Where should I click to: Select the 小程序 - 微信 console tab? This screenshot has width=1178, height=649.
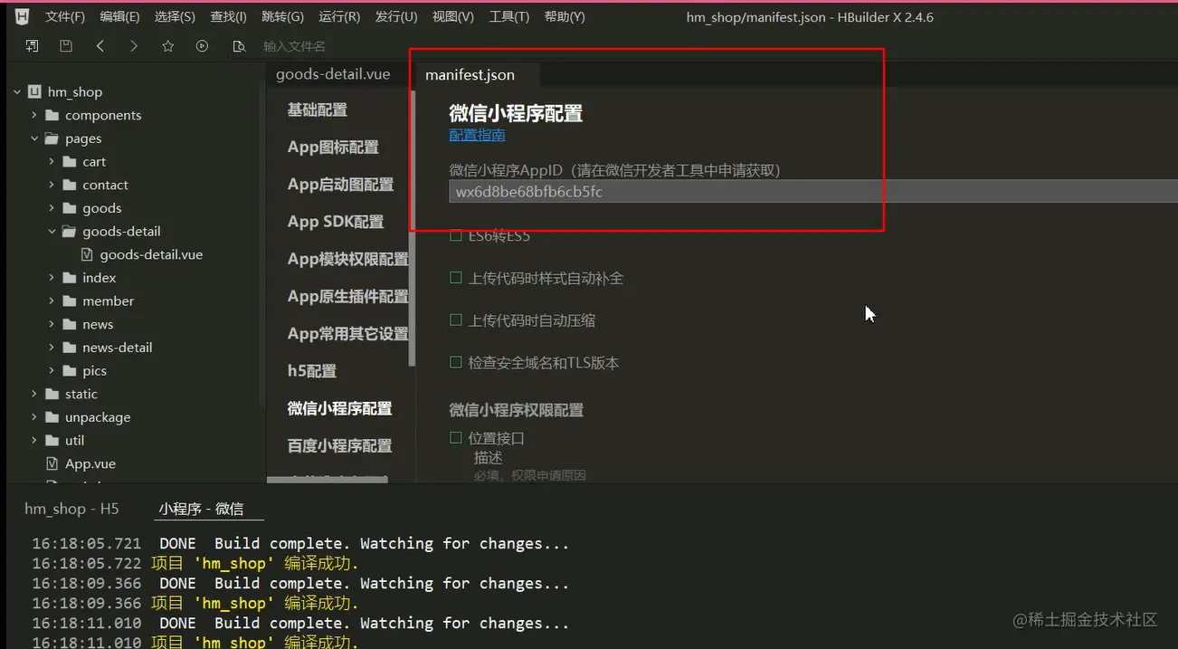click(x=201, y=509)
